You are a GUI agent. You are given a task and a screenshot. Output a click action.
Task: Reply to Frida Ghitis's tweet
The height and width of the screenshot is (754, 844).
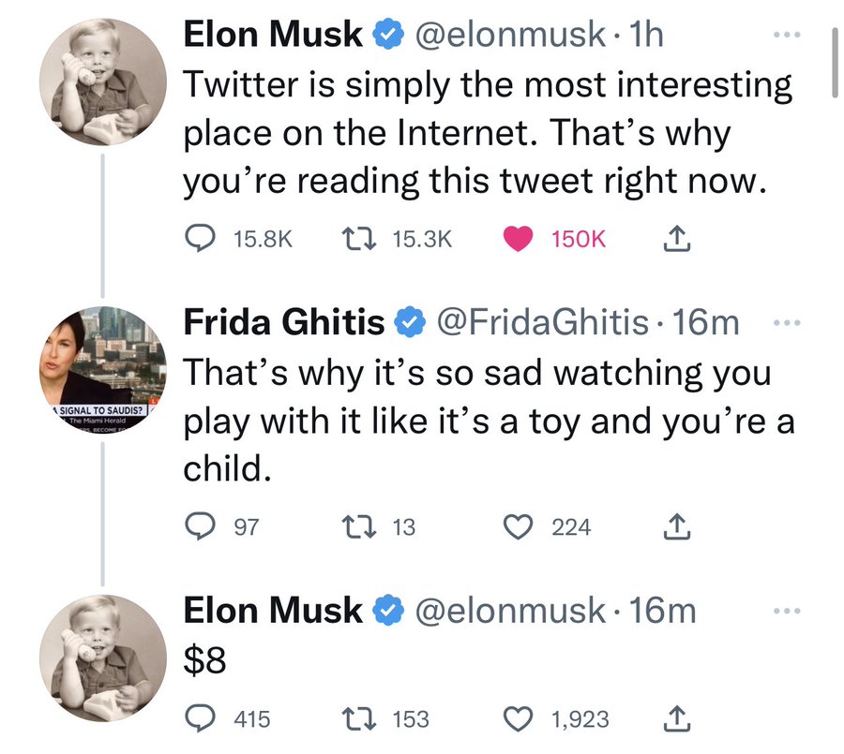point(201,526)
